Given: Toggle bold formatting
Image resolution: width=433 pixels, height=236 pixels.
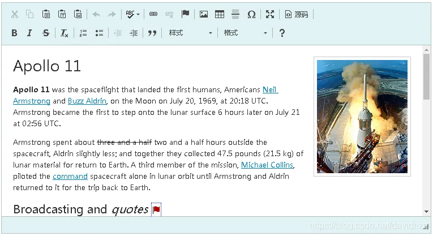Looking at the screenshot, I should point(14,33).
